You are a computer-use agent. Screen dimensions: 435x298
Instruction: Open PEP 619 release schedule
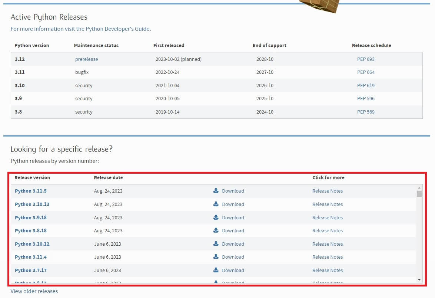(x=366, y=86)
